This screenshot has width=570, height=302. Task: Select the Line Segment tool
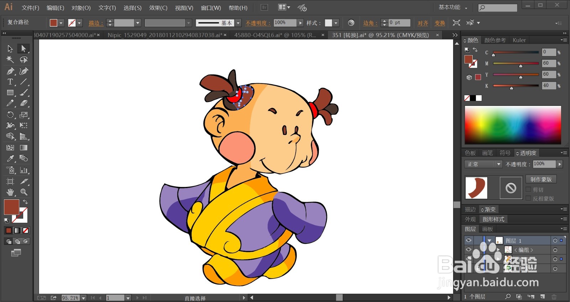coord(24,82)
